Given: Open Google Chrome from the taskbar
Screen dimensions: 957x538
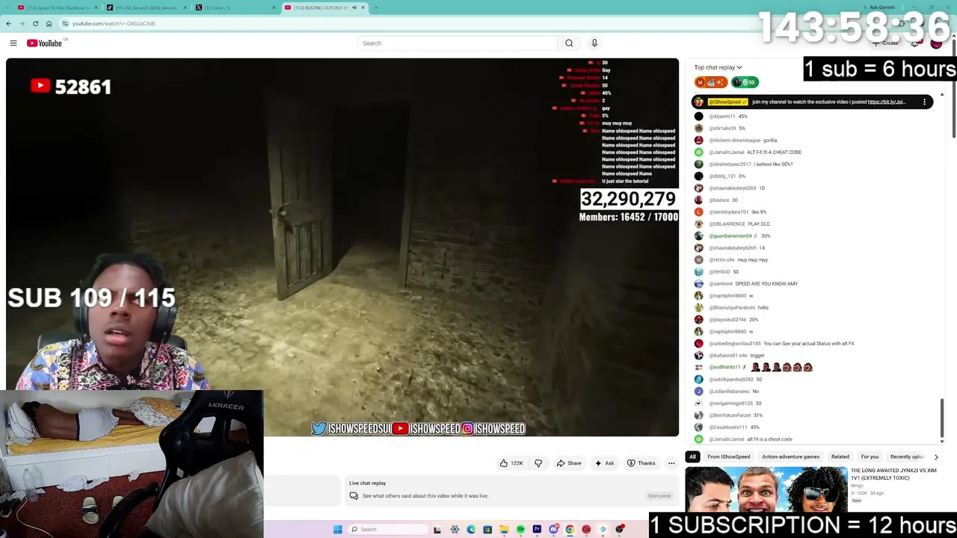Looking at the screenshot, I should (x=570, y=530).
